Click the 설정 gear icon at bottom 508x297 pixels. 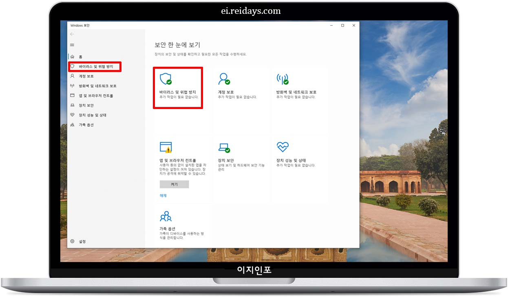pyautogui.click(x=73, y=241)
